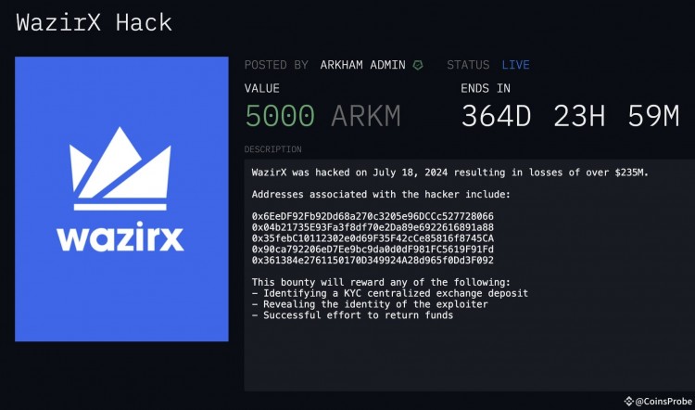The height and width of the screenshot is (410, 695).
Task: Open the Arkham Admin poster profile
Action: click(362, 65)
